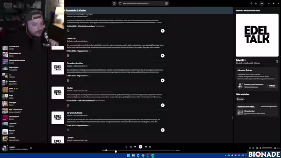
Task: Mute audio with the speaker icon
Action: pos(260,148)
